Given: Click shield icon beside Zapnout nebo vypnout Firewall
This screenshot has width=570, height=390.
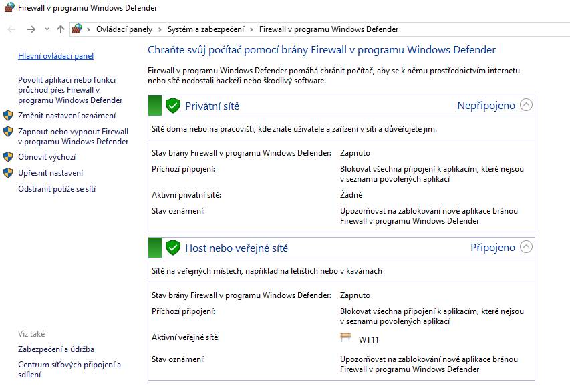Looking at the screenshot, I should (x=8, y=132).
